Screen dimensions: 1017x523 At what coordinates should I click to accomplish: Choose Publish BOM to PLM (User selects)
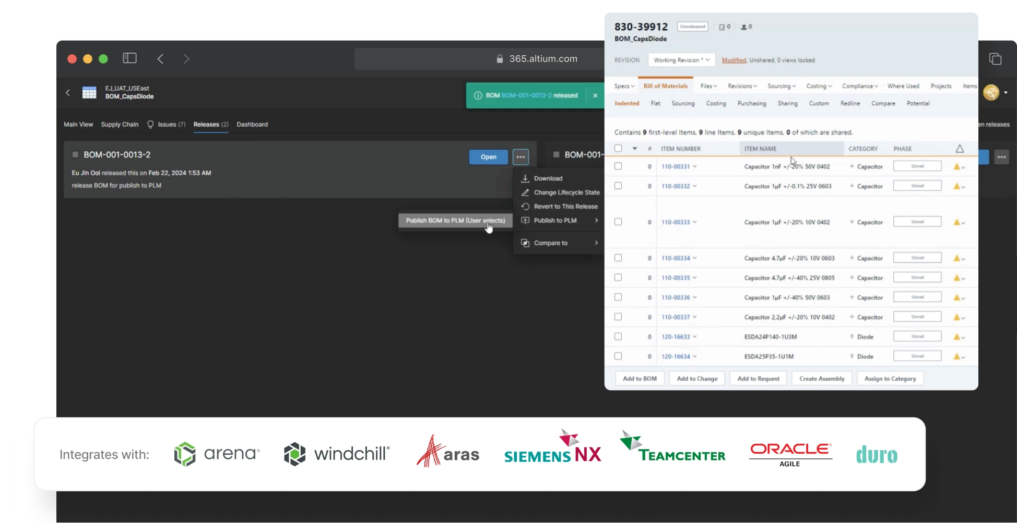click(x=455, y=221)
